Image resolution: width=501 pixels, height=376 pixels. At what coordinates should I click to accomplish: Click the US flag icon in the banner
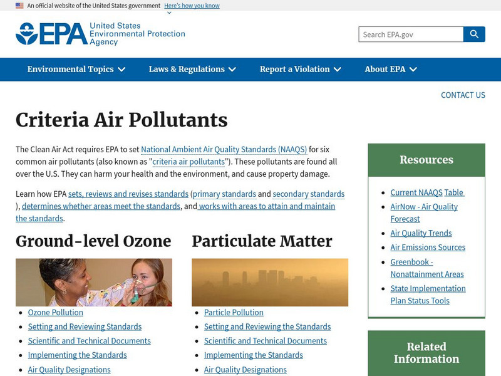tap(19, 6)
